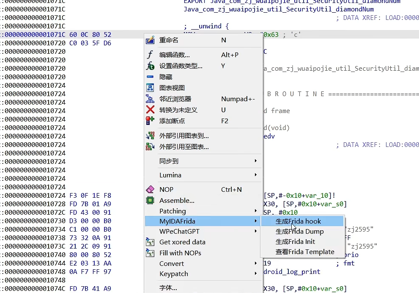Click the Xrefs to graph icon
The image size is (419, 293).
point(150,135)
